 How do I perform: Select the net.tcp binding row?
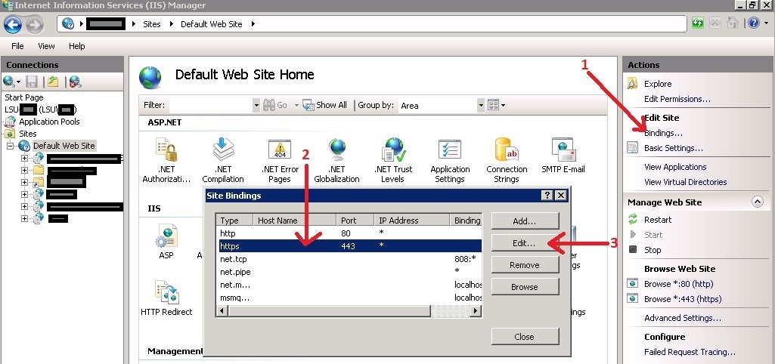pos(349,259)
